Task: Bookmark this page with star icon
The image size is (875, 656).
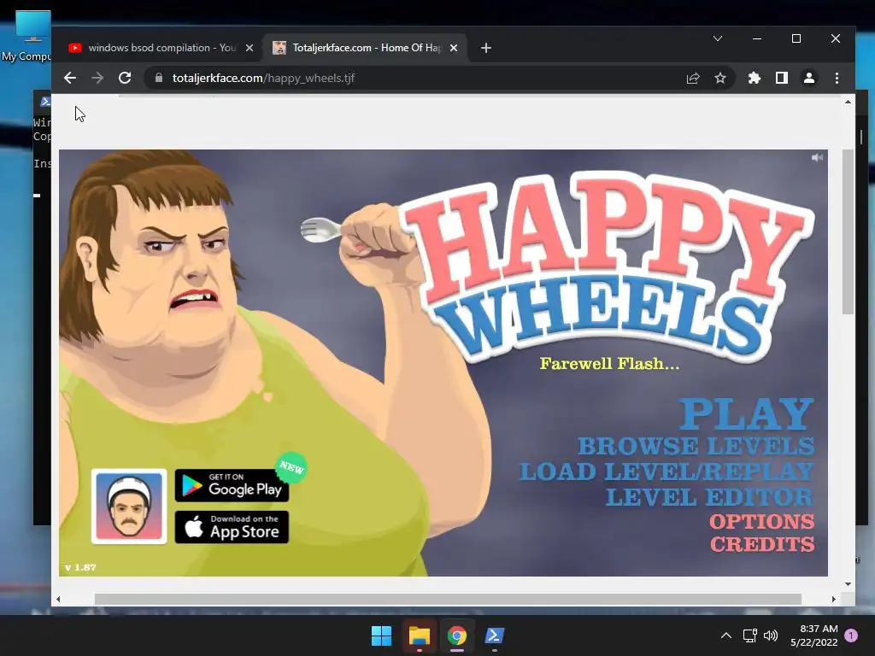Action: tap(720, 78)
